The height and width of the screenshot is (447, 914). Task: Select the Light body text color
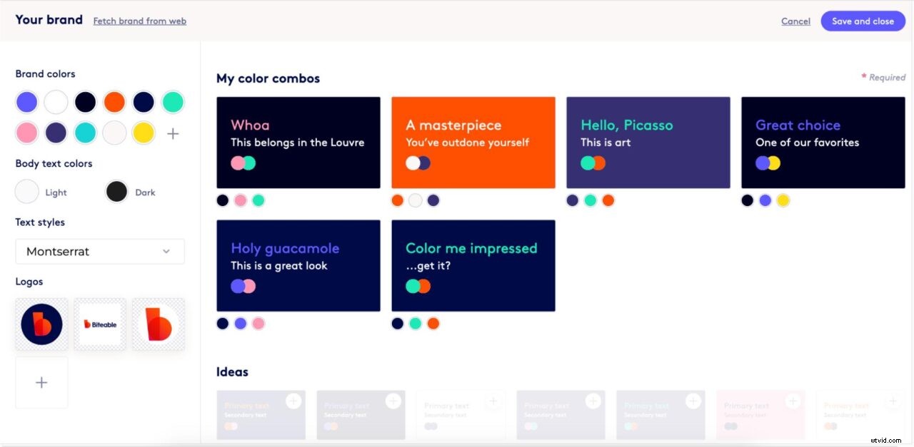(x=26, y=191)
